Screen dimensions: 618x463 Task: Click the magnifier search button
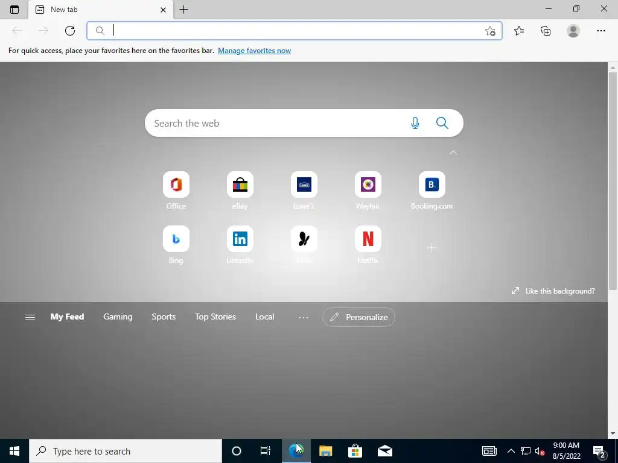point(442,123)
